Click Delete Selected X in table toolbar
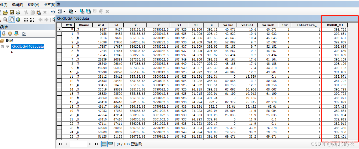This screenshot has width=359, height=149. pyautogui.click(x=107, y=11)
